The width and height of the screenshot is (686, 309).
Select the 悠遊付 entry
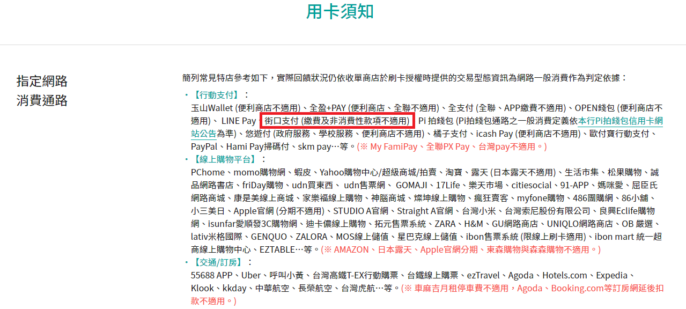[x=258, y=134]
